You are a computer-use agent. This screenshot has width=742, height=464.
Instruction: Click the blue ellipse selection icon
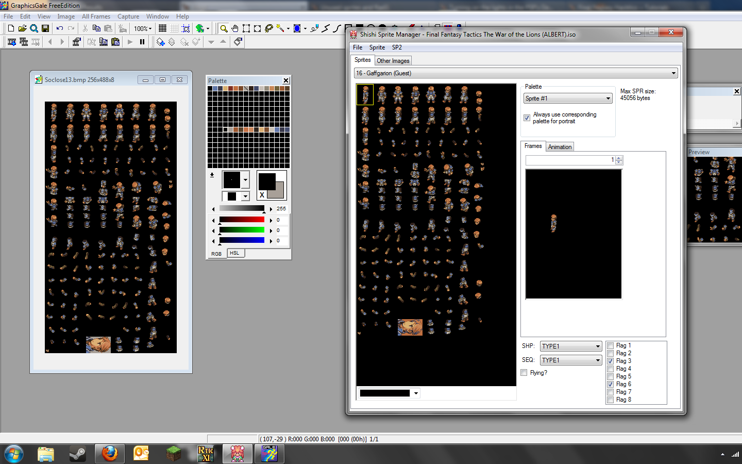pyautogui.click(x=297, y=28)
